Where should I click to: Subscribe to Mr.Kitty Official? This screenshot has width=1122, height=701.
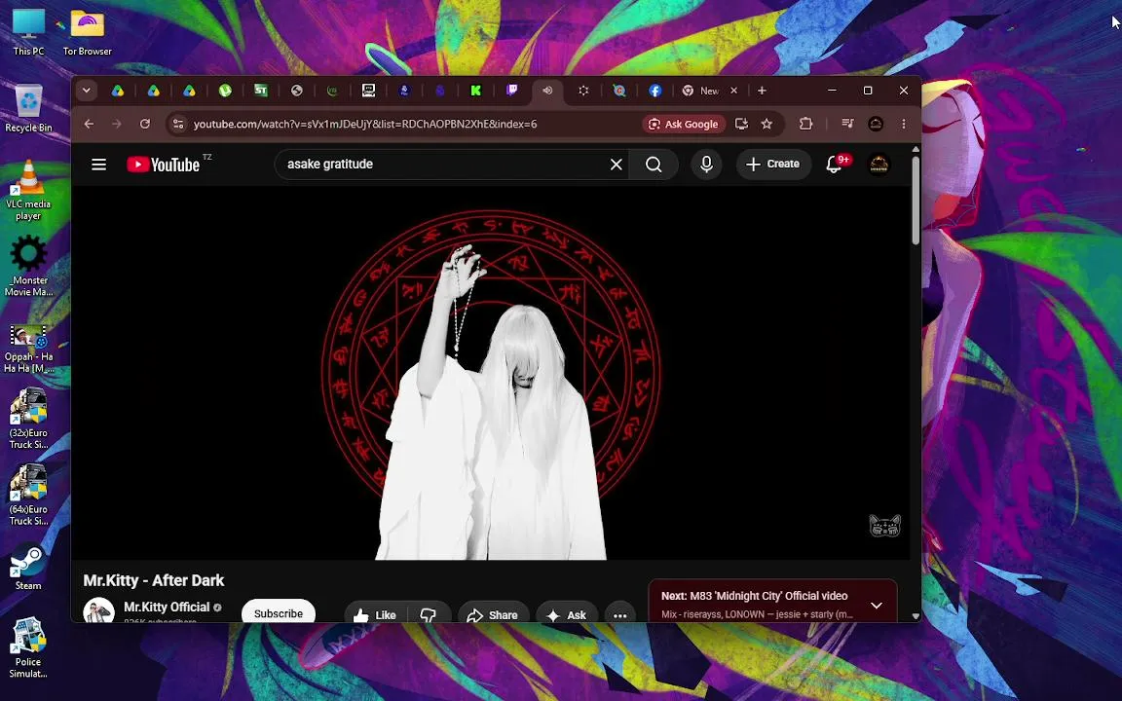pos(279,613)
